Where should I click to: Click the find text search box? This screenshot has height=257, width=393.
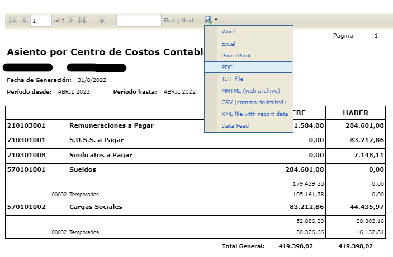139,21
